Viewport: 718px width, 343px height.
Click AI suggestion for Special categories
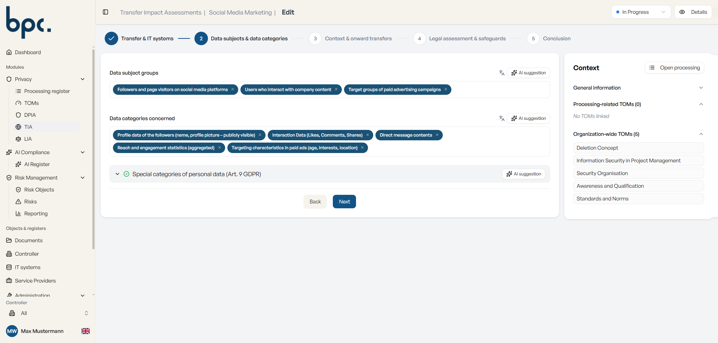pyautogui.click(x=524, y=174)
